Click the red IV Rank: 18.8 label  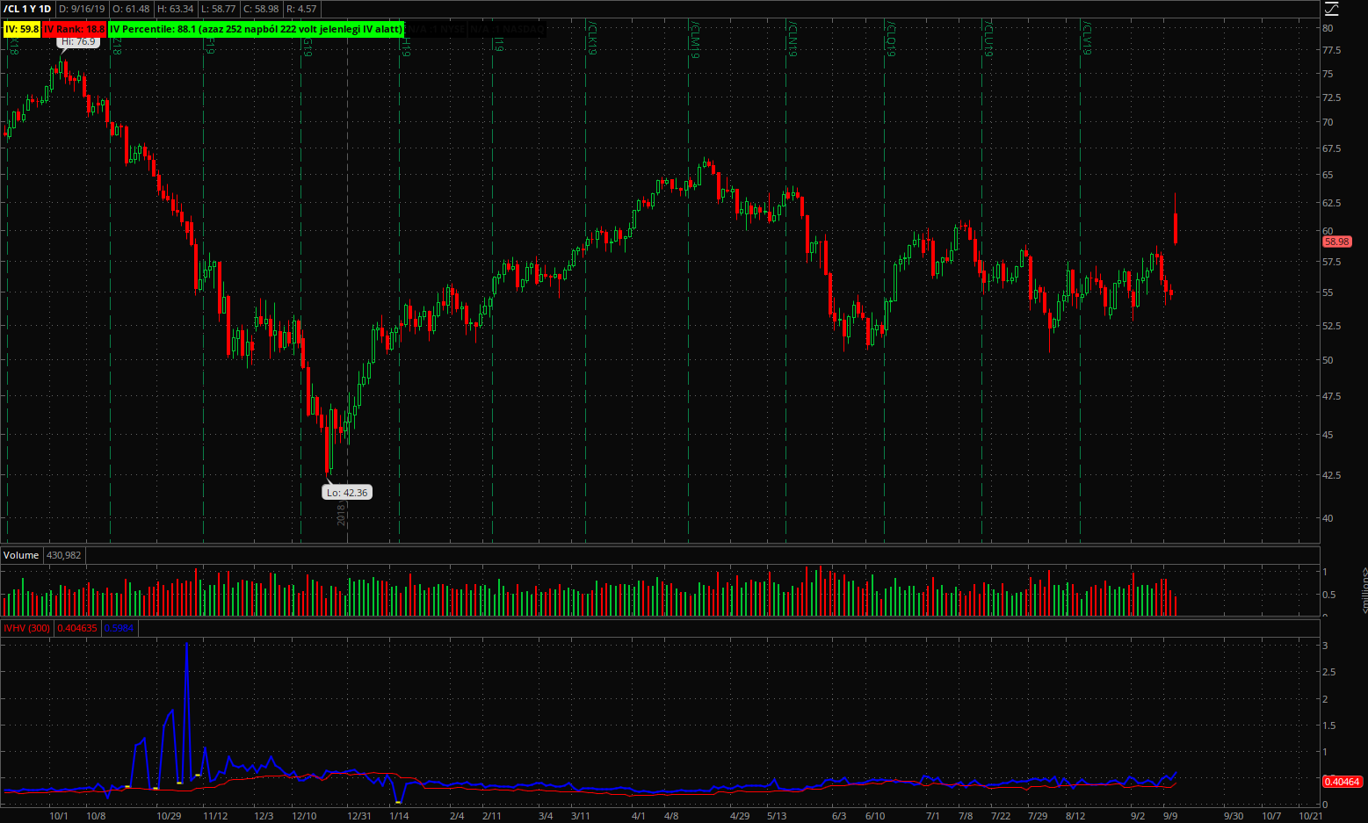pyautogui.click(x=75, y=29)
